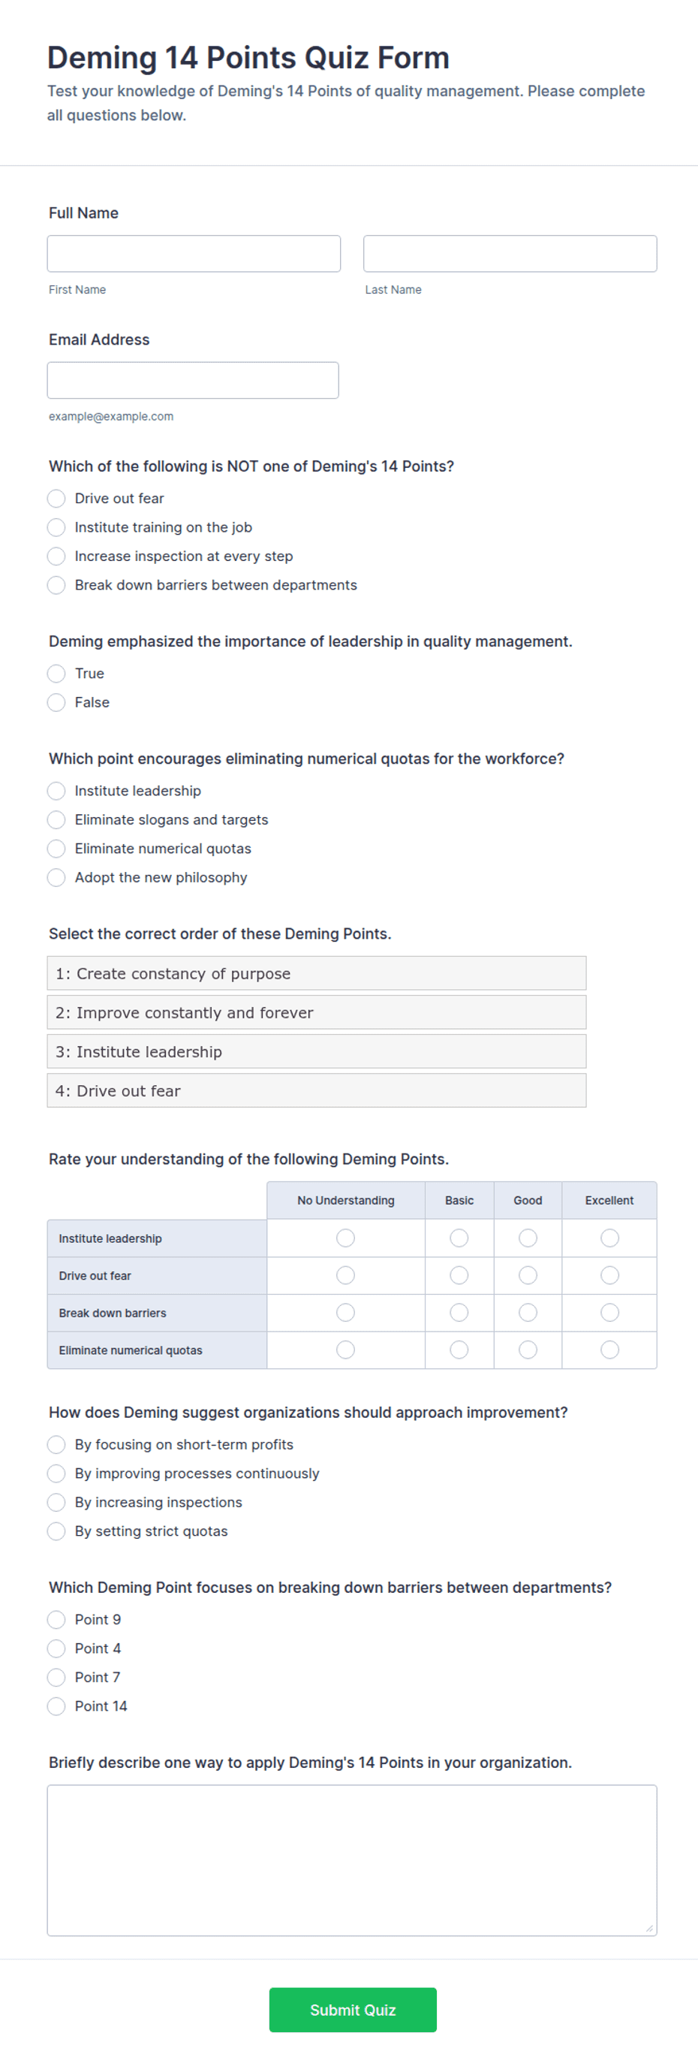Click '3: Institute leadership' ordering item
Screen dimensions: 698x2069
coord(316,1051)
